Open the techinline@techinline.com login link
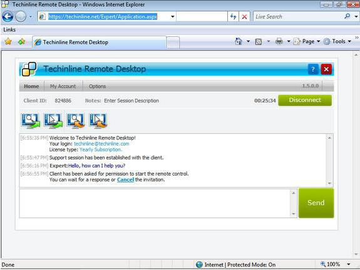360x270 pixels. click(101, 144)
